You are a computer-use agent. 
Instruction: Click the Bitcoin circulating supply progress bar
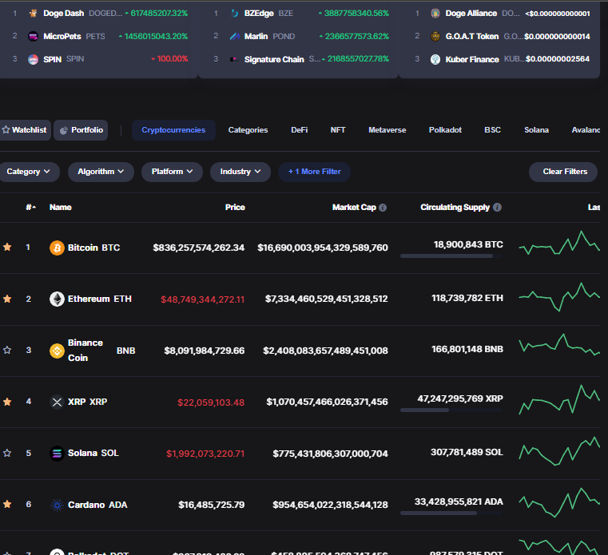(x=451, y=256)
